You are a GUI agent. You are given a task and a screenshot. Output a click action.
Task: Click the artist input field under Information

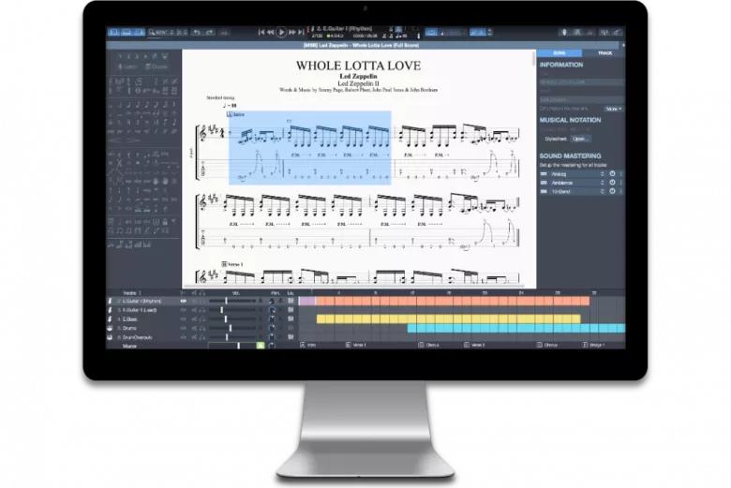point(581,99)
